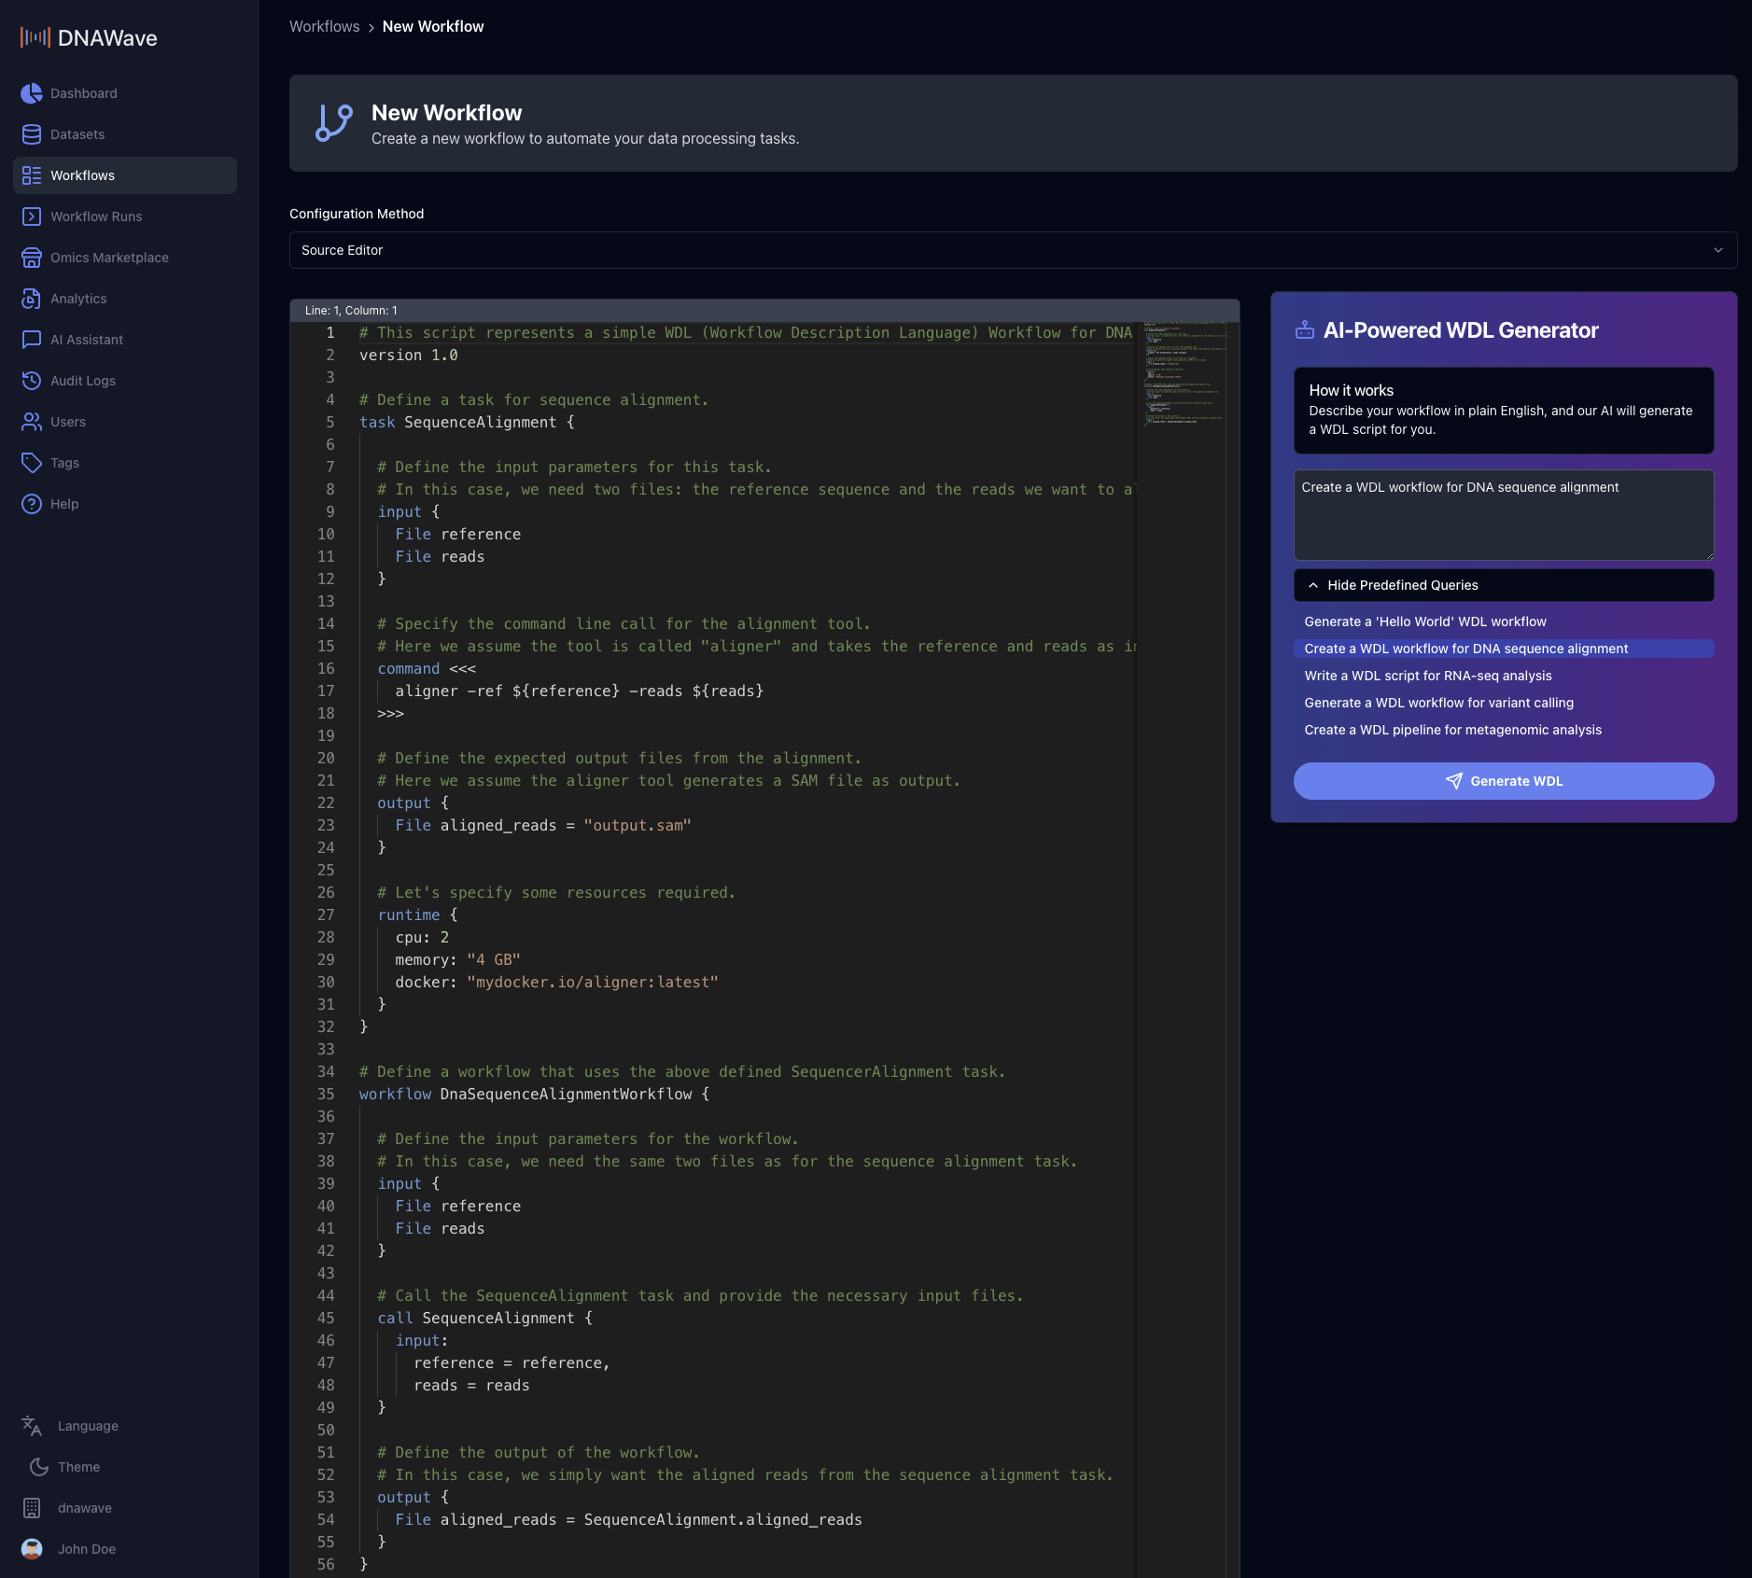Launch the AI Assistant

87,340
